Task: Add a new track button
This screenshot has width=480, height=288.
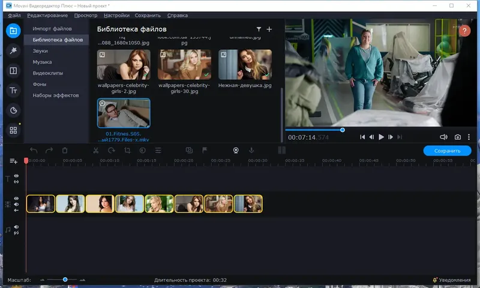Action: tap(13, 161)
